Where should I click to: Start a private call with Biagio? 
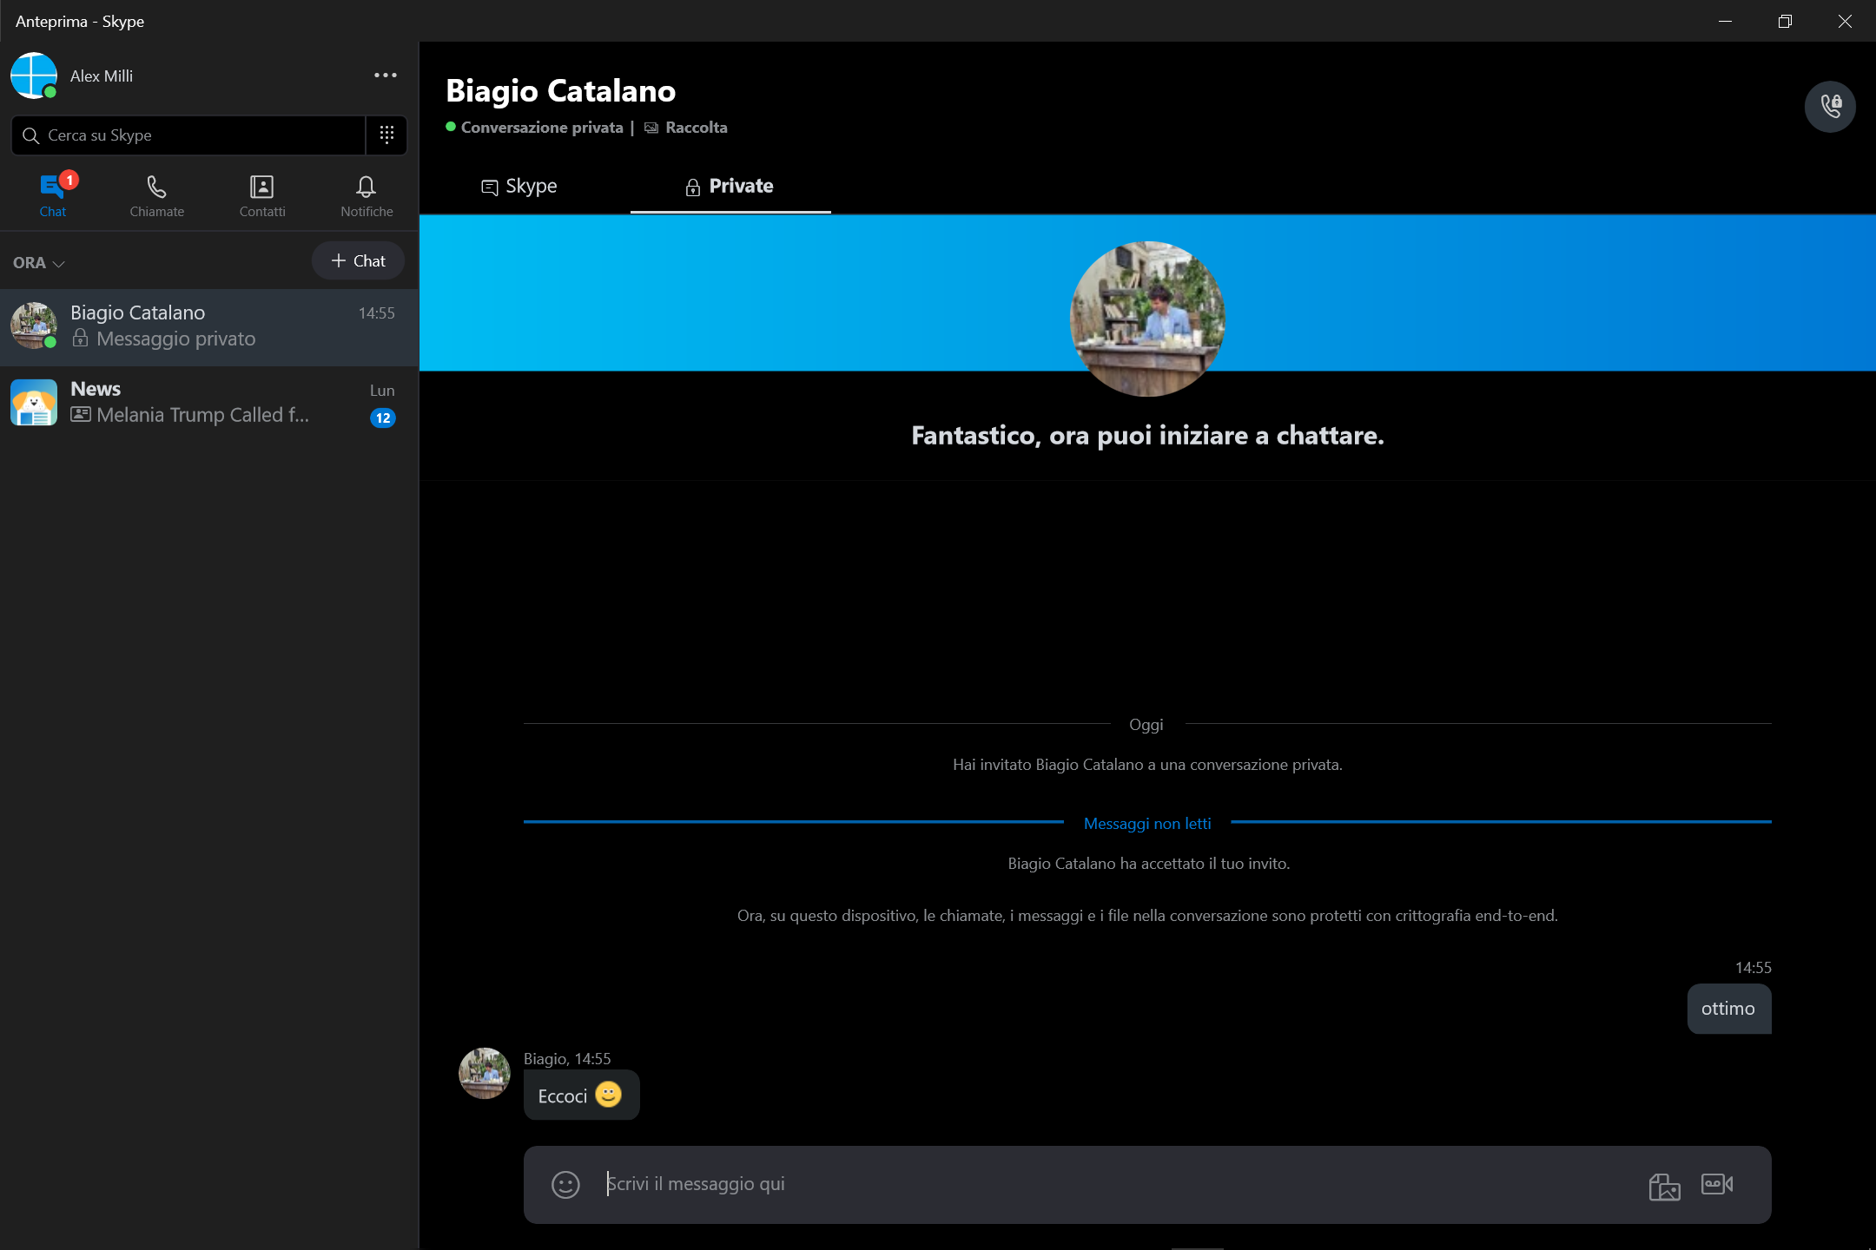pos(1830,106)
